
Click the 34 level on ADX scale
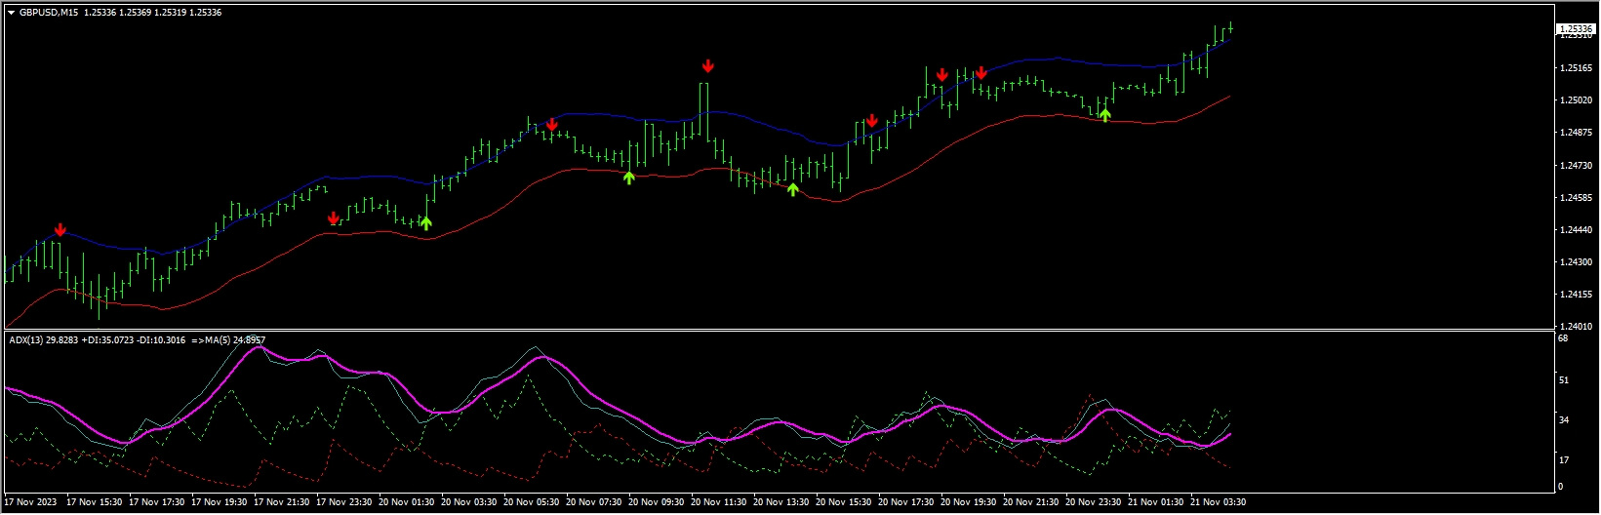click(x=1563, y=420)
